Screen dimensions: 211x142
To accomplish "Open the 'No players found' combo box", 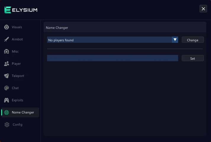I will (x=112, y=40).
